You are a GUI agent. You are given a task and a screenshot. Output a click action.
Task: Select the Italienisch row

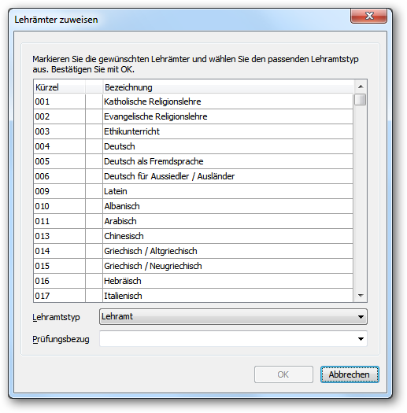click(x=193, y=296)
